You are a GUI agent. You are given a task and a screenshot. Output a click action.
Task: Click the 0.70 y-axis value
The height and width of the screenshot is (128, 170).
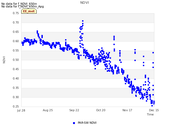coord(16,22)
